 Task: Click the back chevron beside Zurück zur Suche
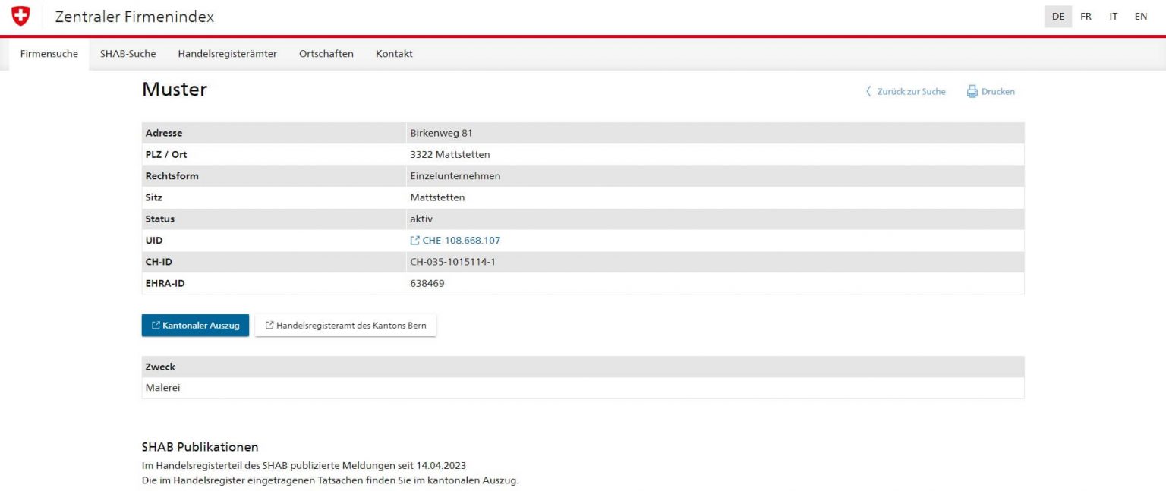point(868,92)
